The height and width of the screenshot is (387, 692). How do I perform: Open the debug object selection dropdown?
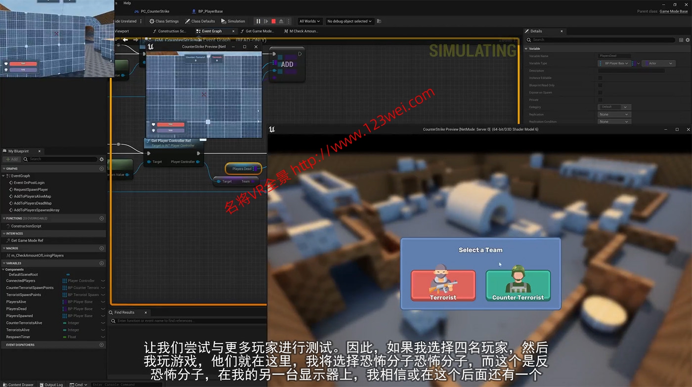[x=349, y=21]
